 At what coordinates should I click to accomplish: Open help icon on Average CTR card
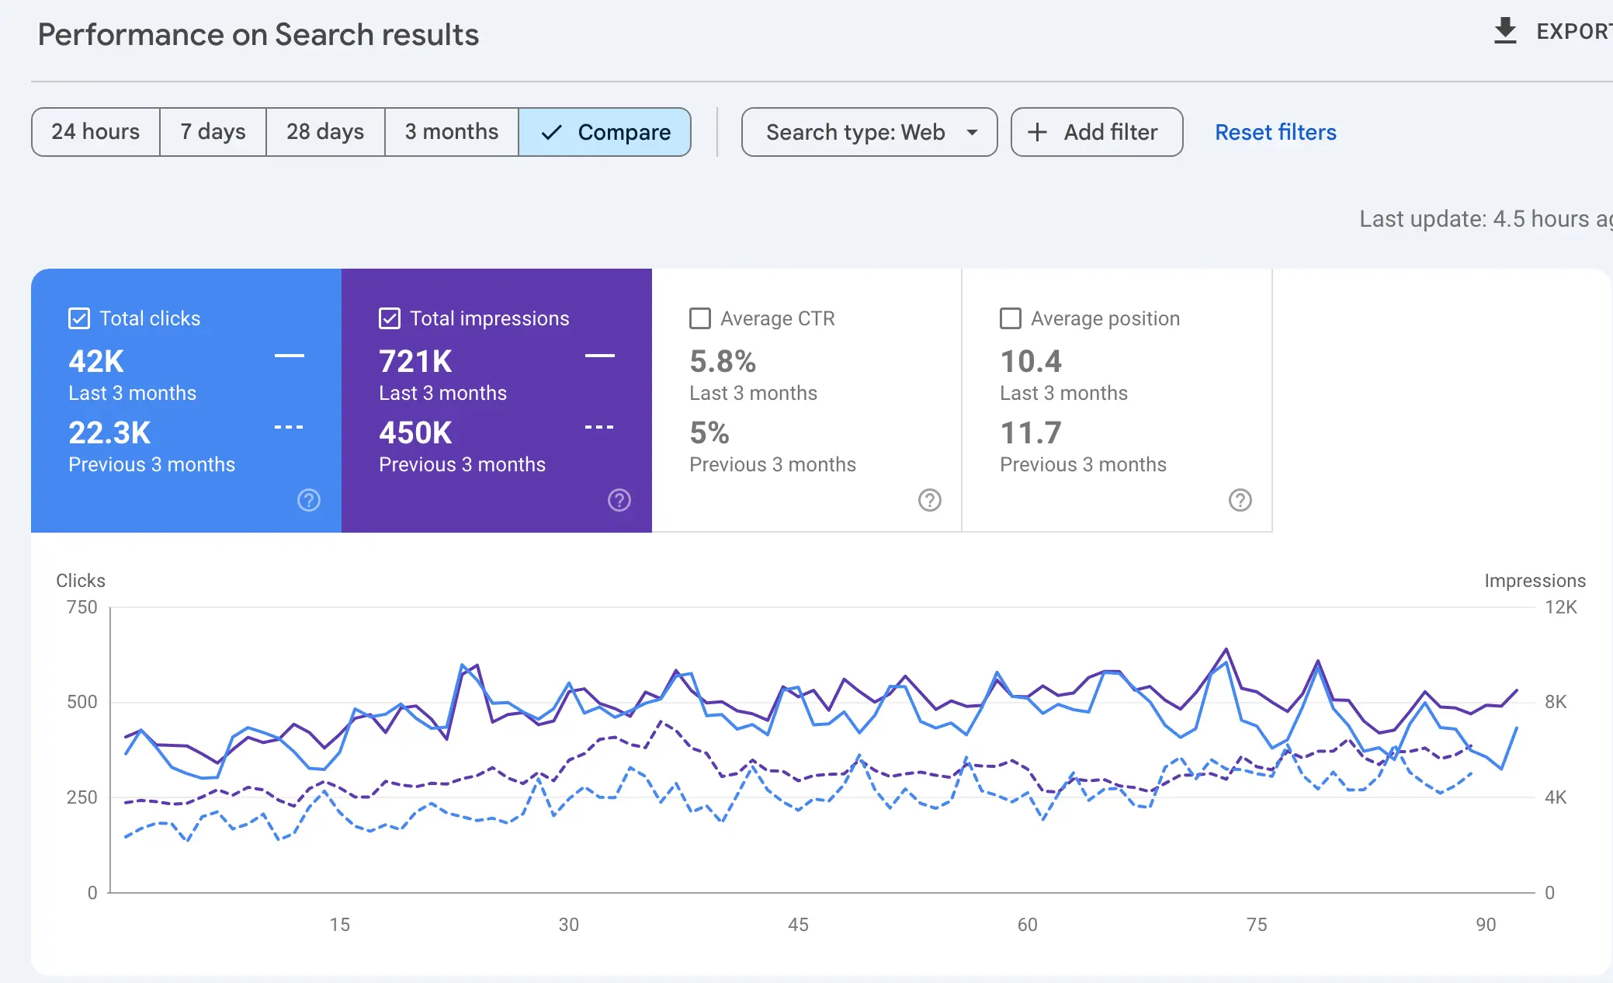point(930,500)
